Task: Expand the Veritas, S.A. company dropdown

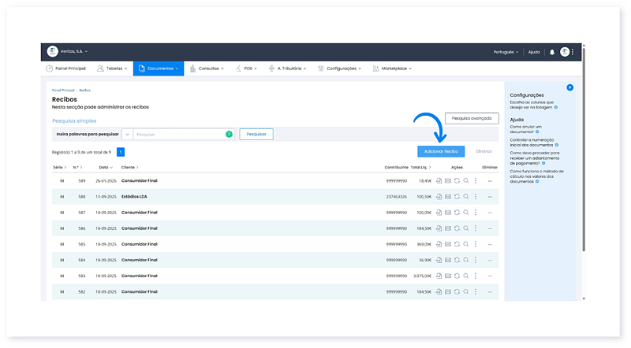Action: pos(74,52)
